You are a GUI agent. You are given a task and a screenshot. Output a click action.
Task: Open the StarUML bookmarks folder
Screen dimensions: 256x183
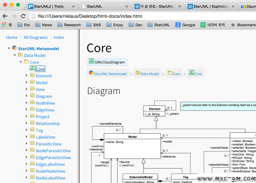point(159,25)
